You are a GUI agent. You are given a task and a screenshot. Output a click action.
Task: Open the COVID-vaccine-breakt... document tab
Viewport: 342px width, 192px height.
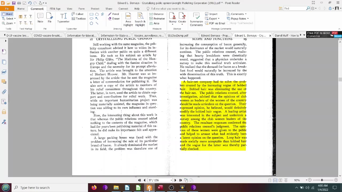click(48, 35)
